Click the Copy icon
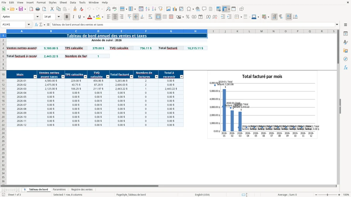The image size is (351, 197). tap(58, 9)
